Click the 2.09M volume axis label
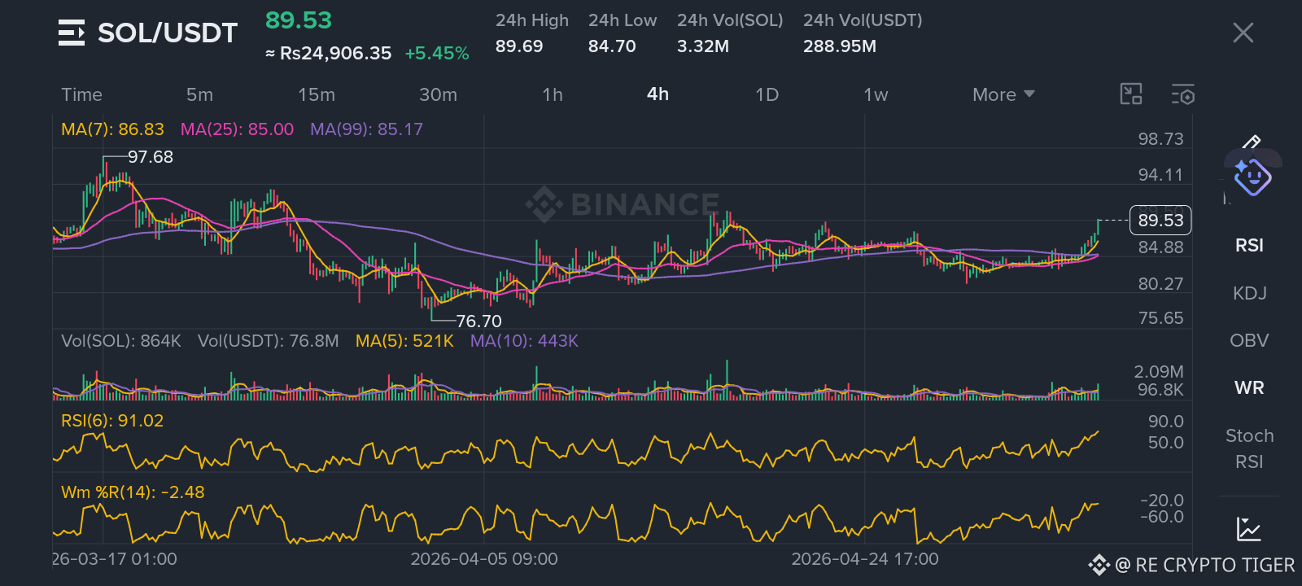Image resolution: width=1302 pixels, height=586 pixels. 1159,372
